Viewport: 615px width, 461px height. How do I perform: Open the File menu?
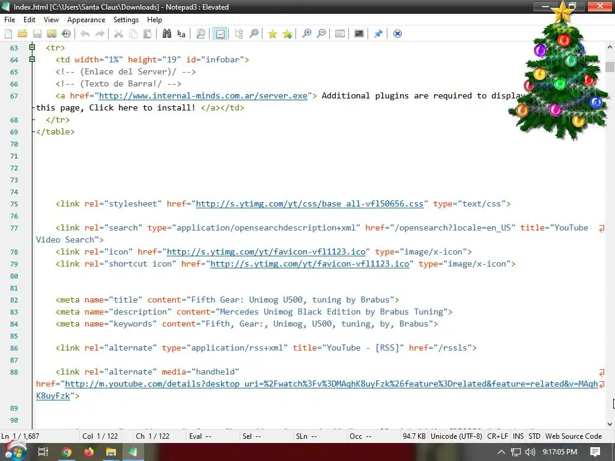pyautogui.click(x=10, y=20)
